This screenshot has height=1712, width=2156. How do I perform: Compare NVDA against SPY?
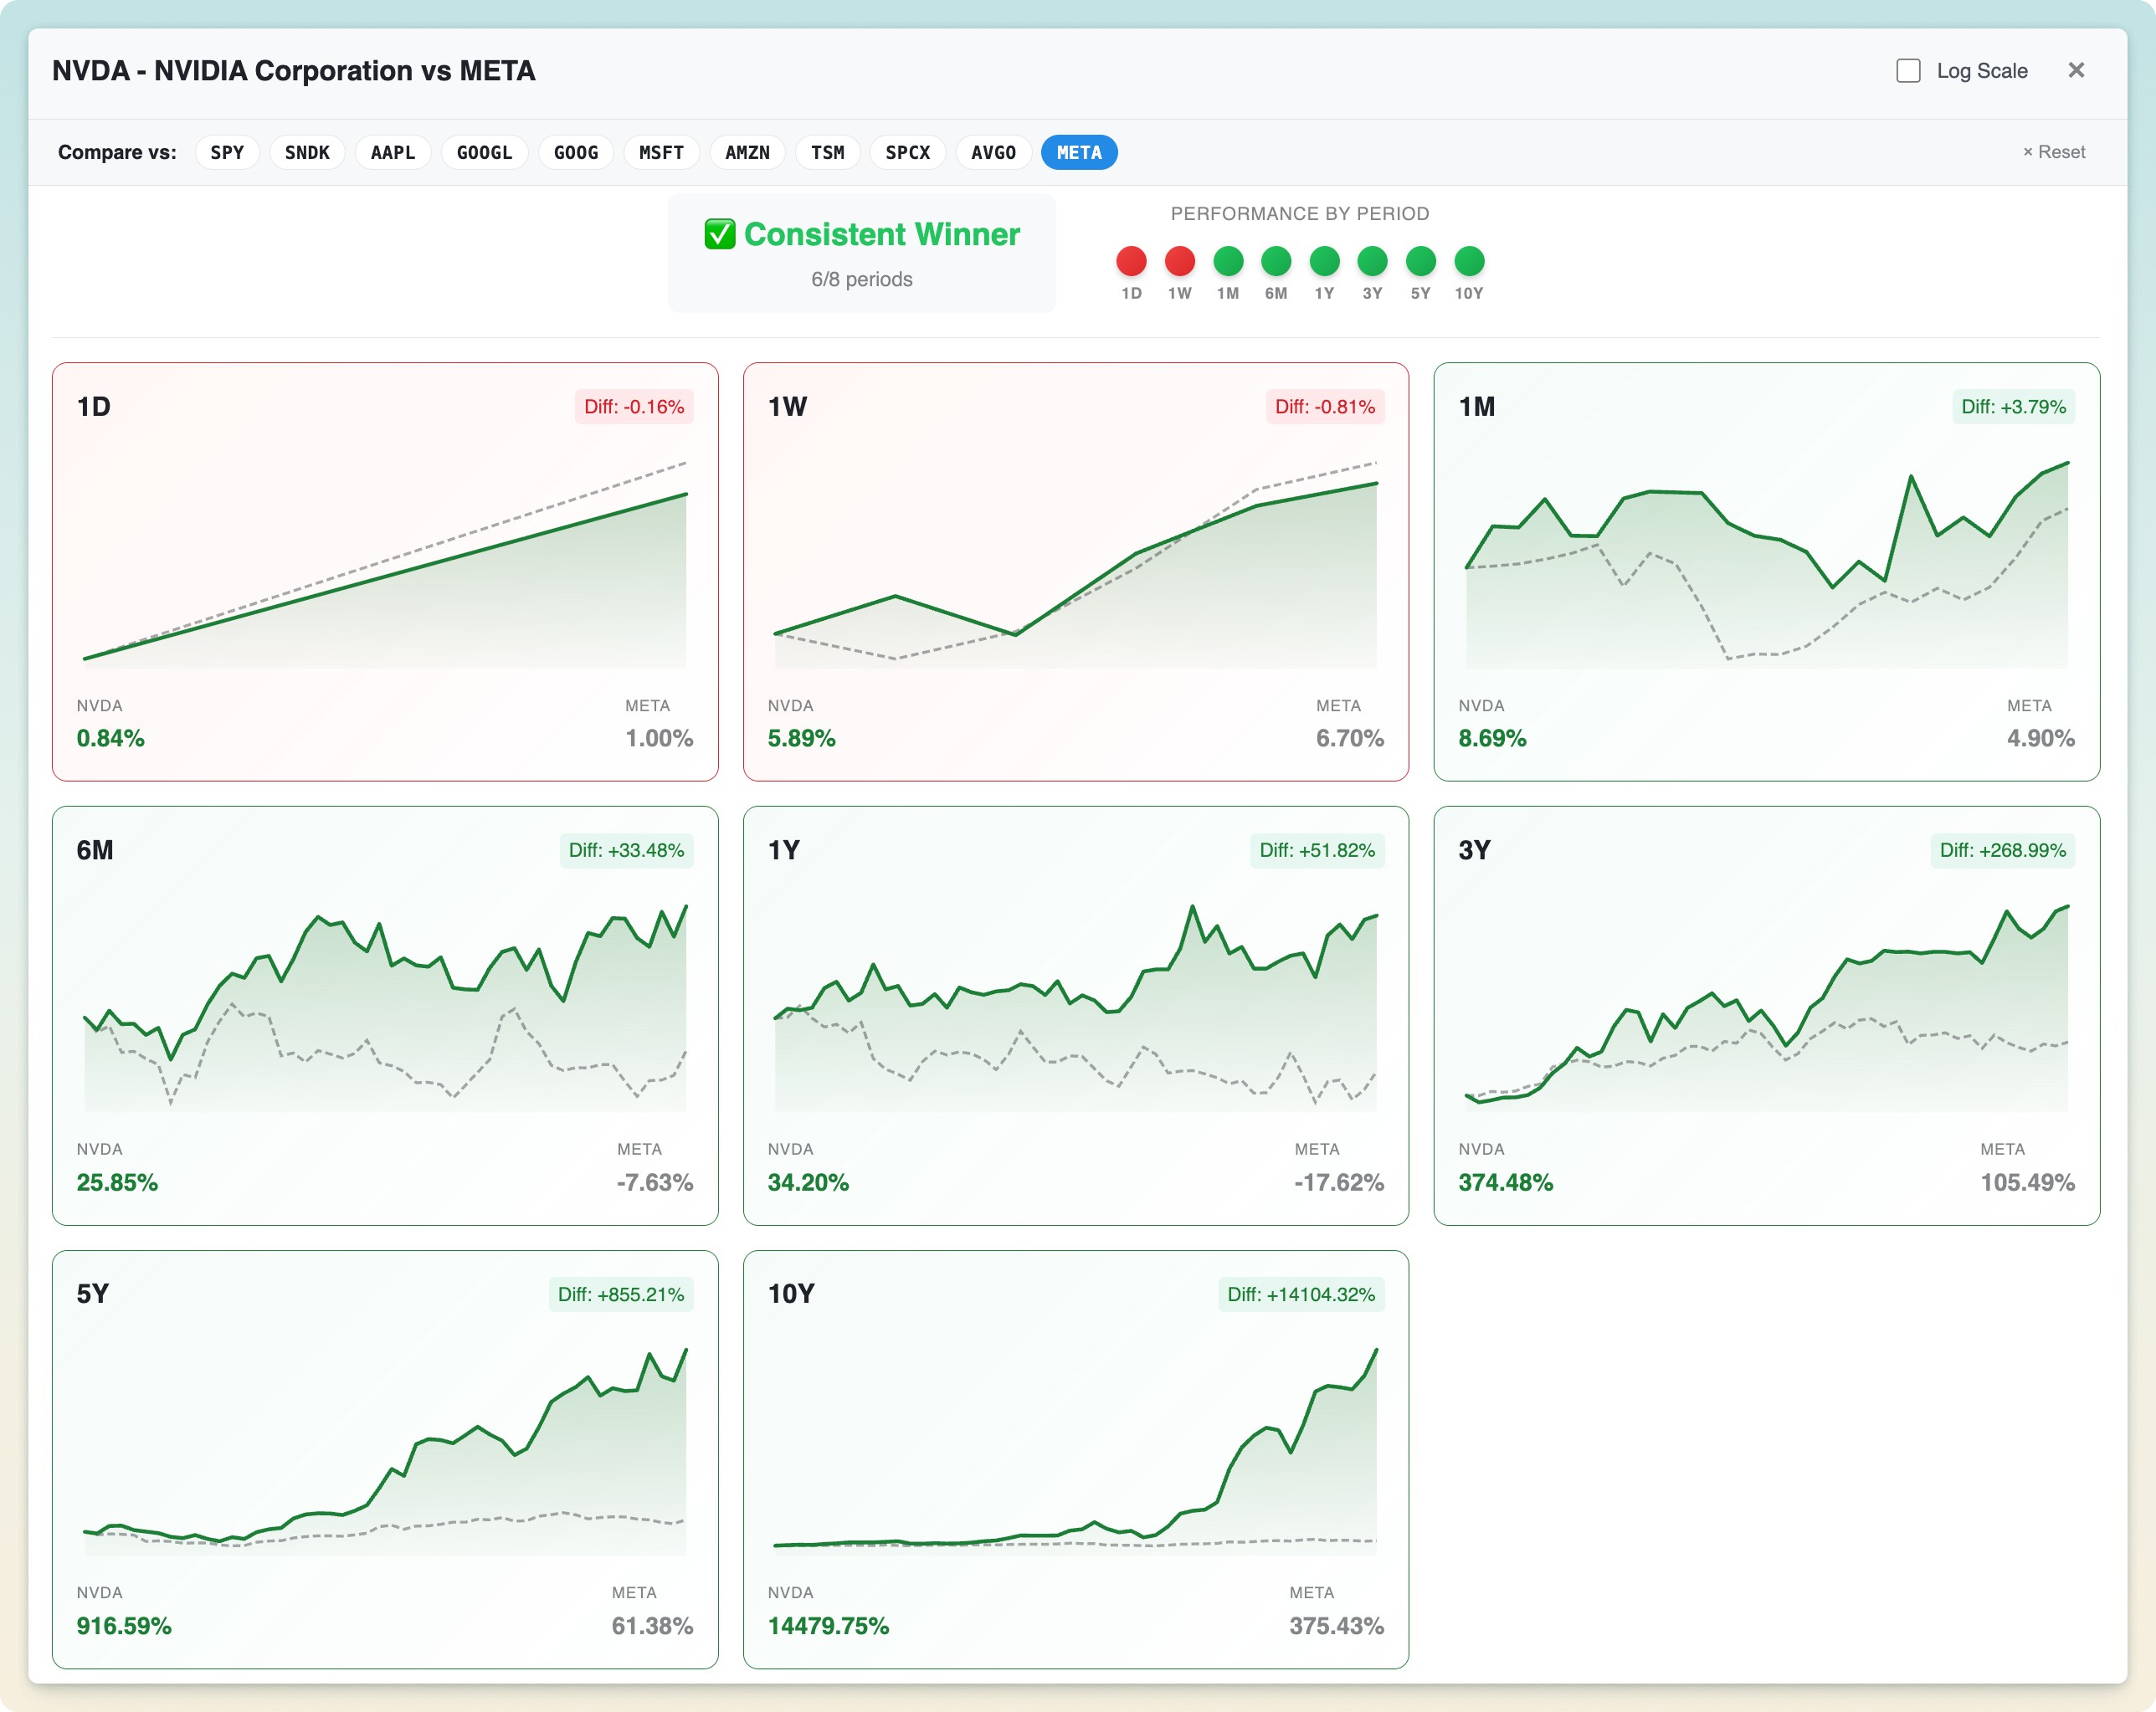(227, 153)
